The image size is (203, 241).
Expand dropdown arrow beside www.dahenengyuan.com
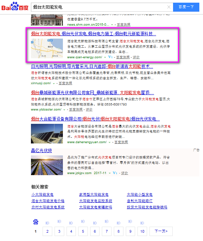(109, 142)
